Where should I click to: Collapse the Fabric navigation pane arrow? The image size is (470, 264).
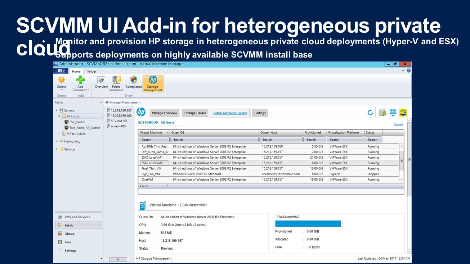click(x=101, y=103)
